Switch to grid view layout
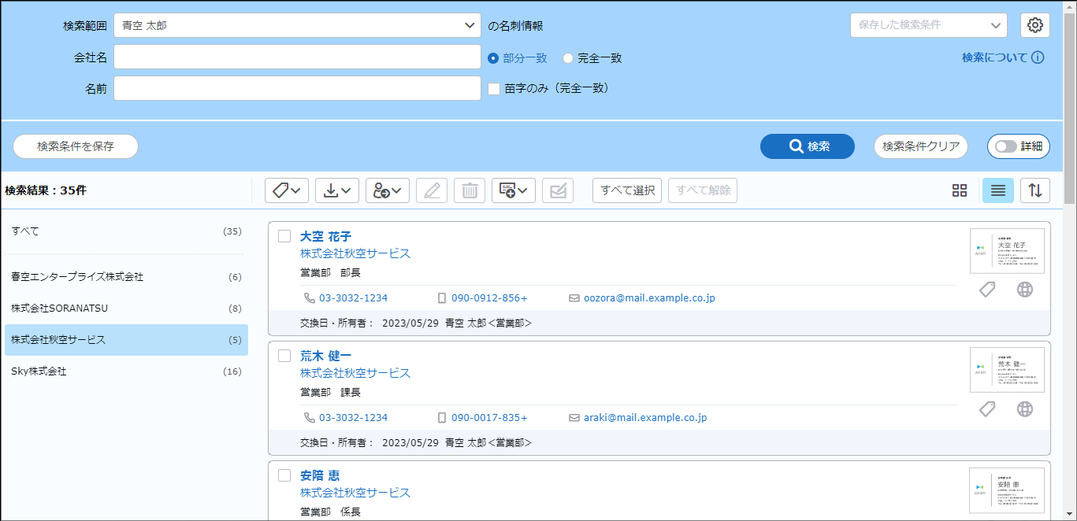 coord(959,190)
